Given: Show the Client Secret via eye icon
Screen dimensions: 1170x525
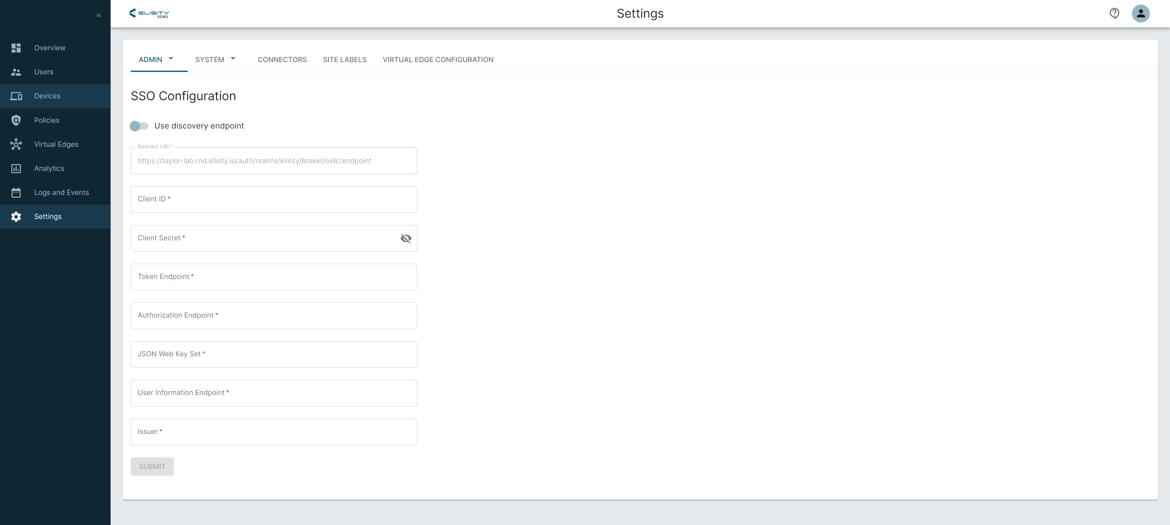Looking at the screenshot, I should [x=406, y=238].
